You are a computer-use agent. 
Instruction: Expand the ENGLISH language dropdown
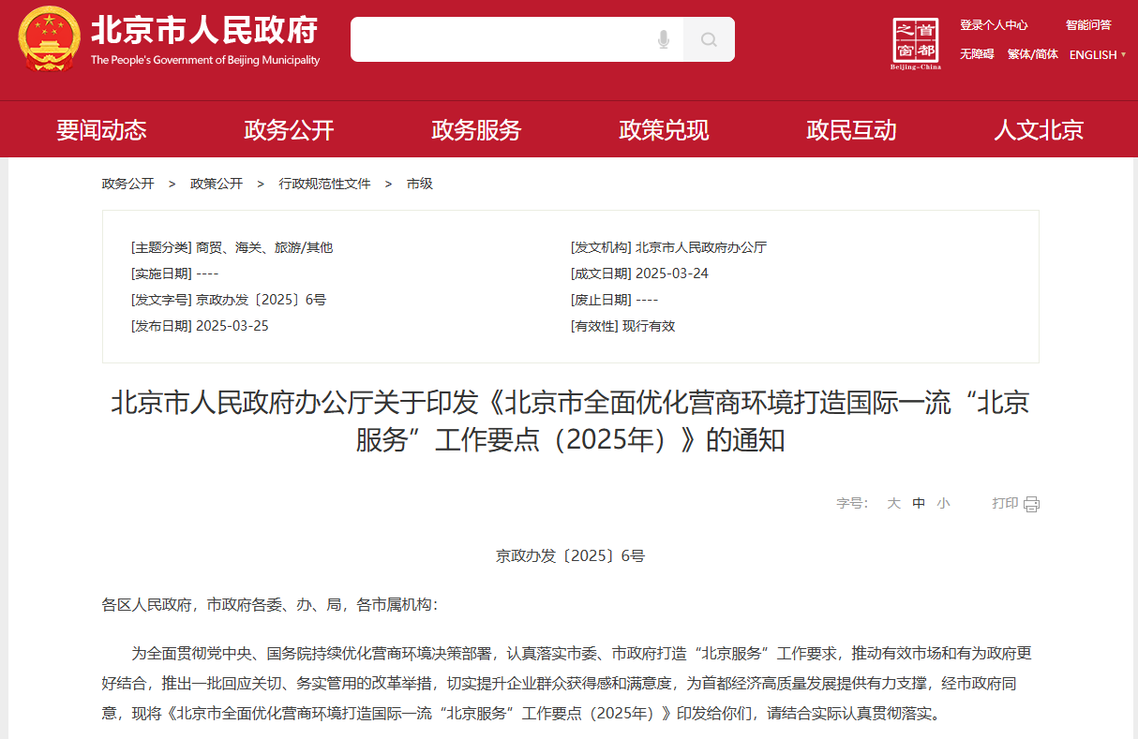pos(1098,54)
